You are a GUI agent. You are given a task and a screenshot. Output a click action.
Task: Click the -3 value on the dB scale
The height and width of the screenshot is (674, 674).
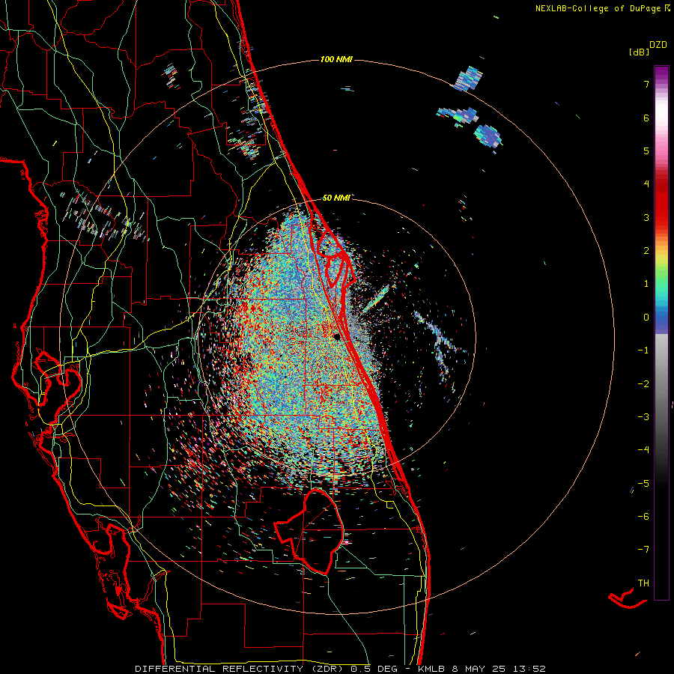click(643, 417)
